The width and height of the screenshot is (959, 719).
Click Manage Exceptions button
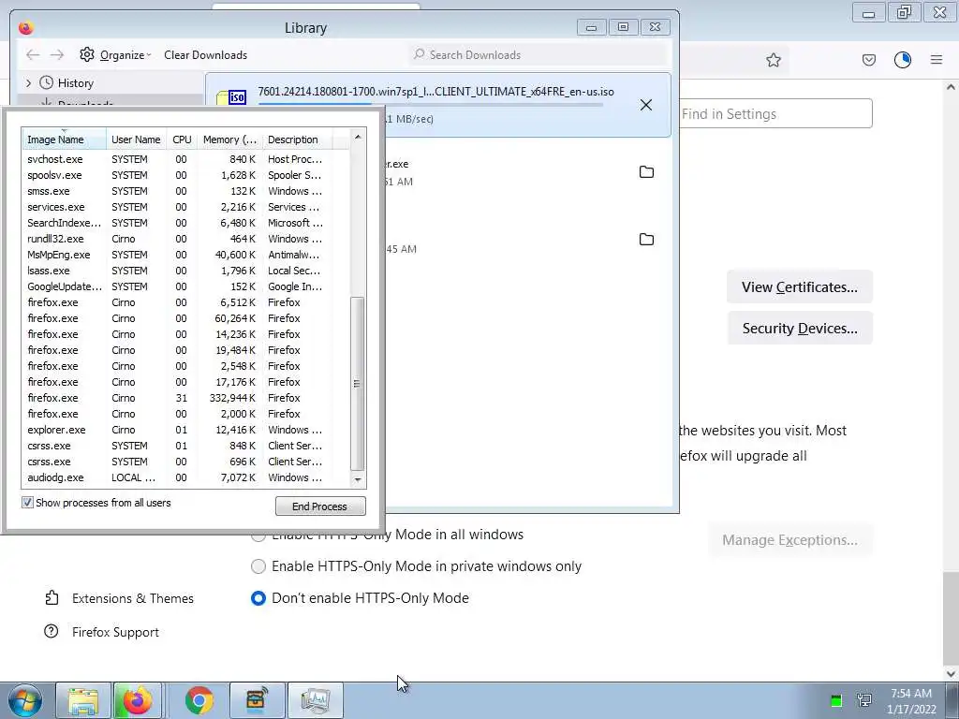tap(789, 540)
